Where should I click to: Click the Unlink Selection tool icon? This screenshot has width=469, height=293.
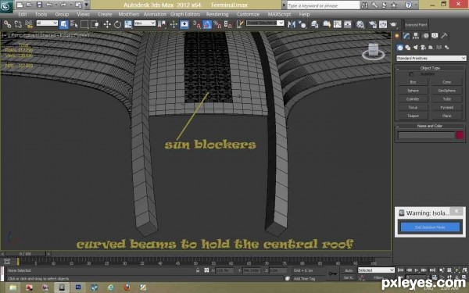pyautogui.click(x=18, y=24)
